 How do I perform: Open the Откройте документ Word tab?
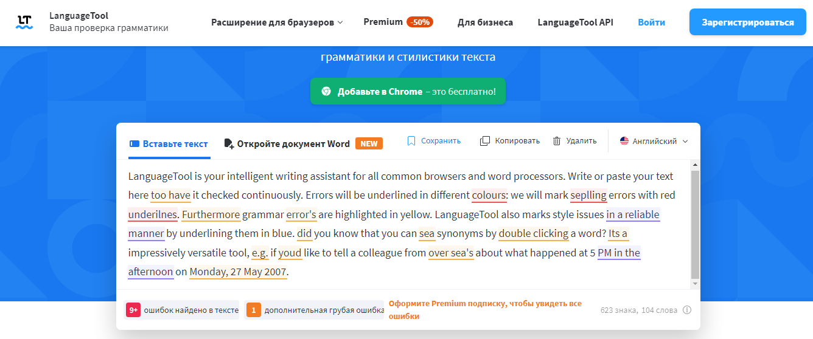coord(293,144)
